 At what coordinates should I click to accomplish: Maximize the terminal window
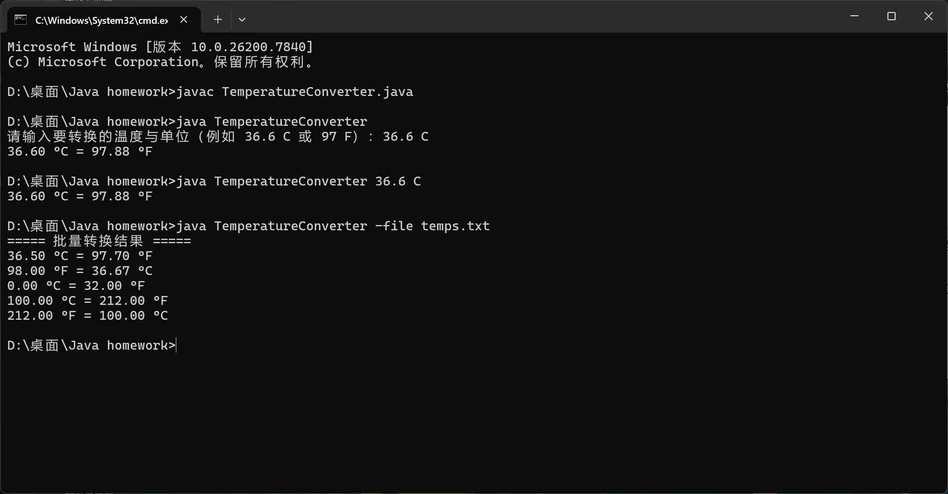click(891, 16)
